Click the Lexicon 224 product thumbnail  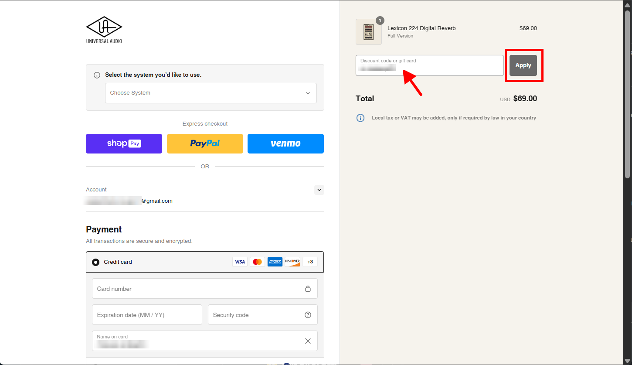coord(369,32)
